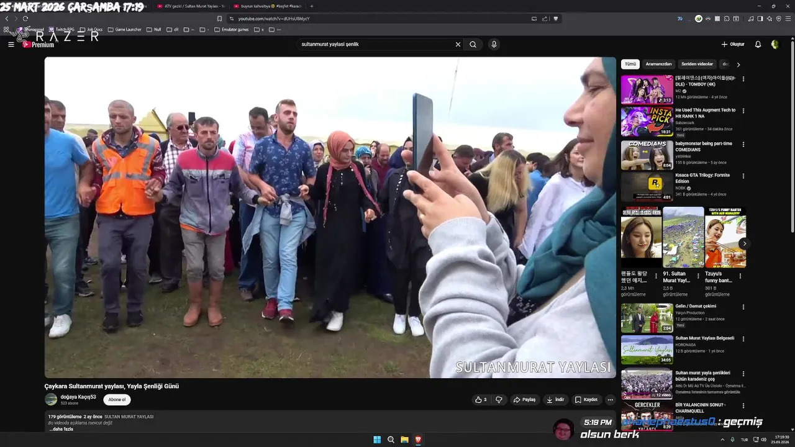Open the Twitch RPG bookmark
Image resolution: width=795 pixels, height=447 pixels.
61,29
